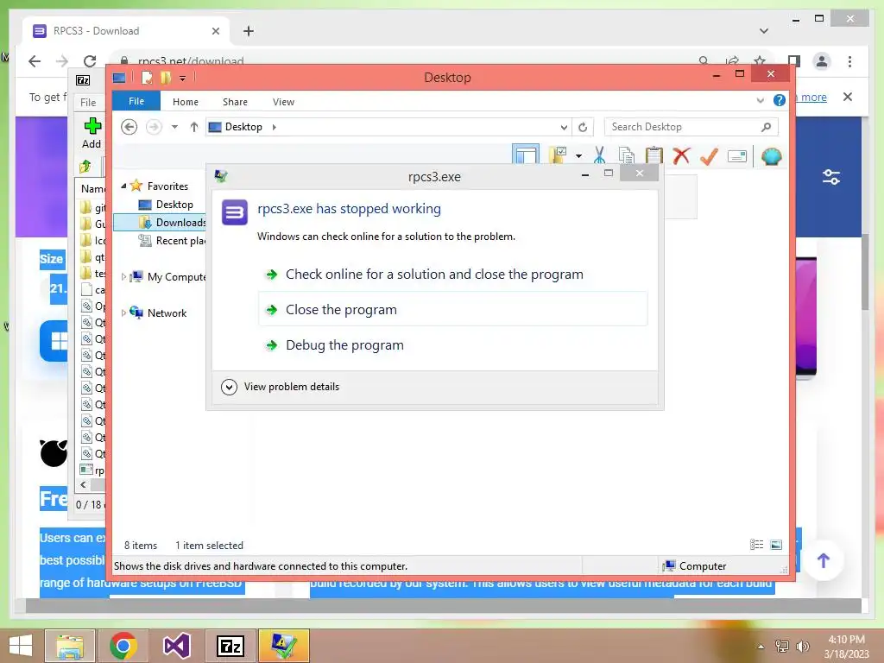The image size is (884, 663).
Task: Click the blue shell icon in toolbar
Action: (771, 156)
